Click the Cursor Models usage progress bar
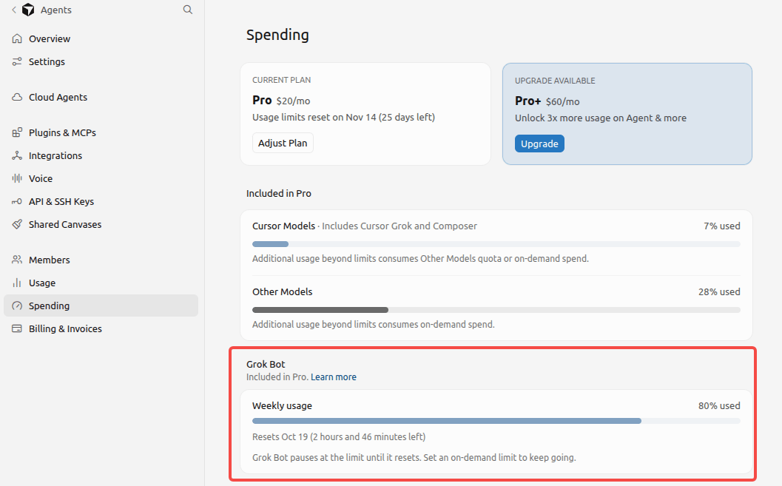Image resolution: width=782 pixels, height=486 pixels. click(x=496, y=244)
